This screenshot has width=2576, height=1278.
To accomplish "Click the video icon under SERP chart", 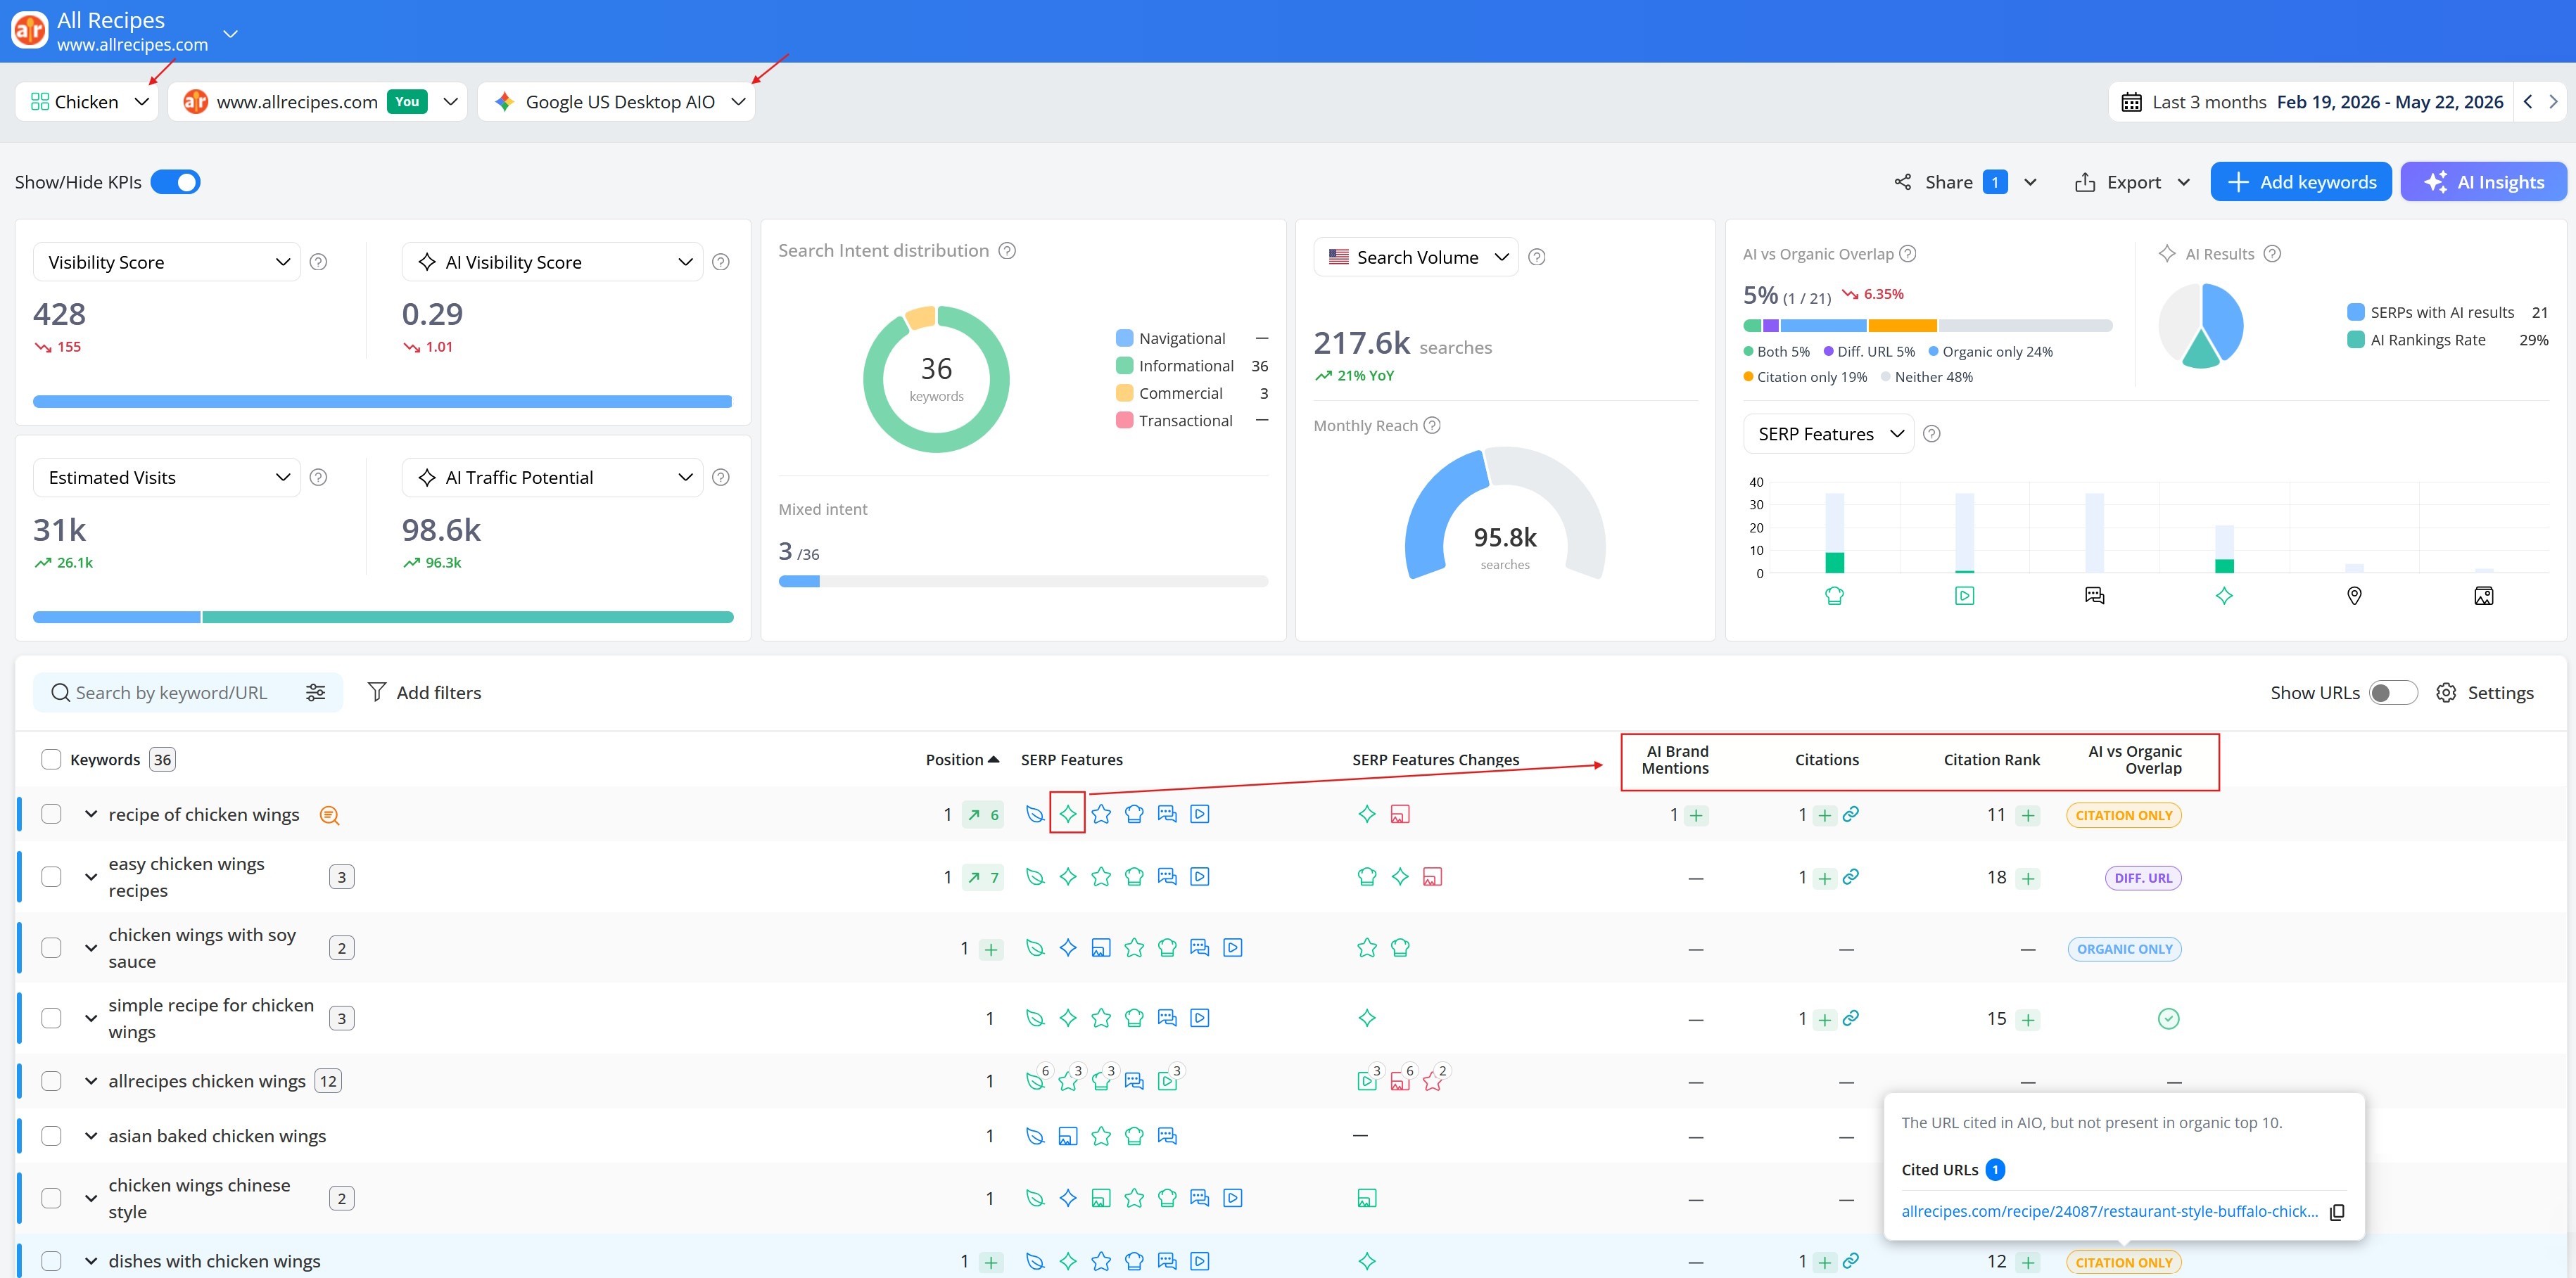I will 1964,596.
